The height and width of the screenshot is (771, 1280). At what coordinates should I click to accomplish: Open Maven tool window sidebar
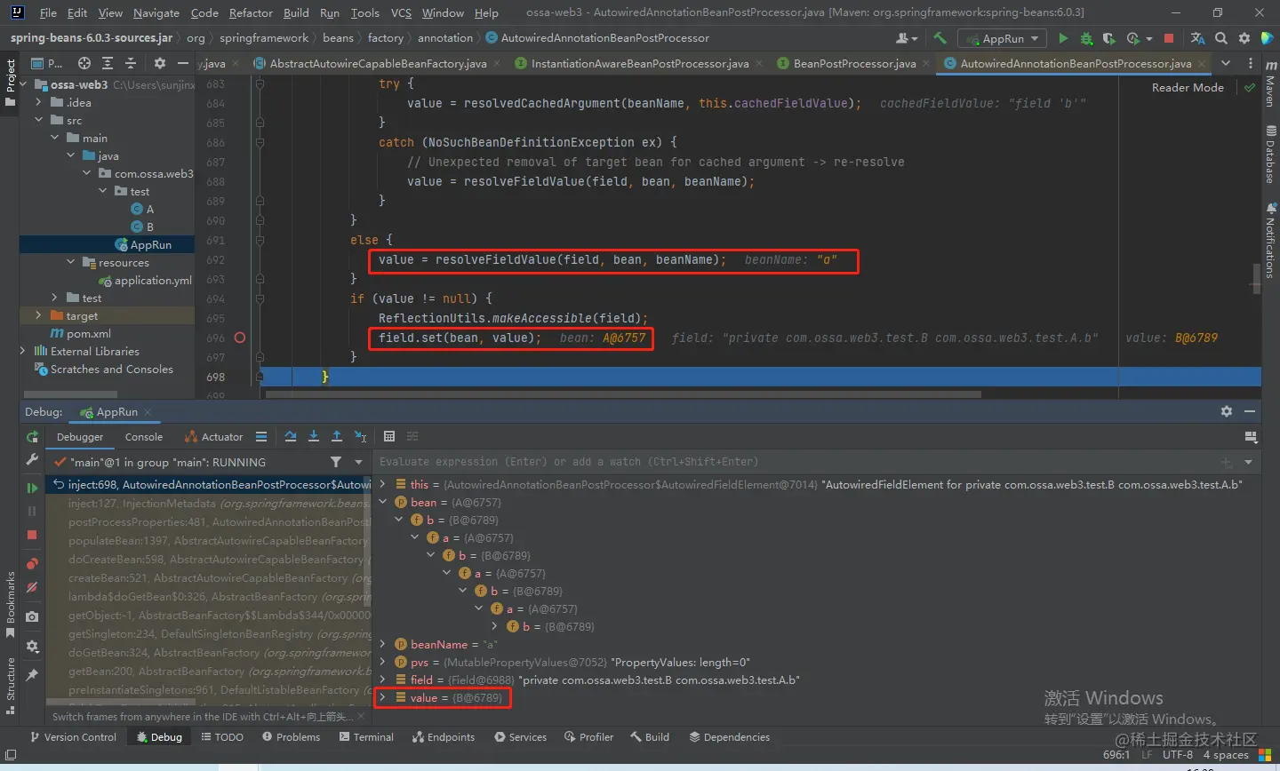click(x=1269, y=85)
